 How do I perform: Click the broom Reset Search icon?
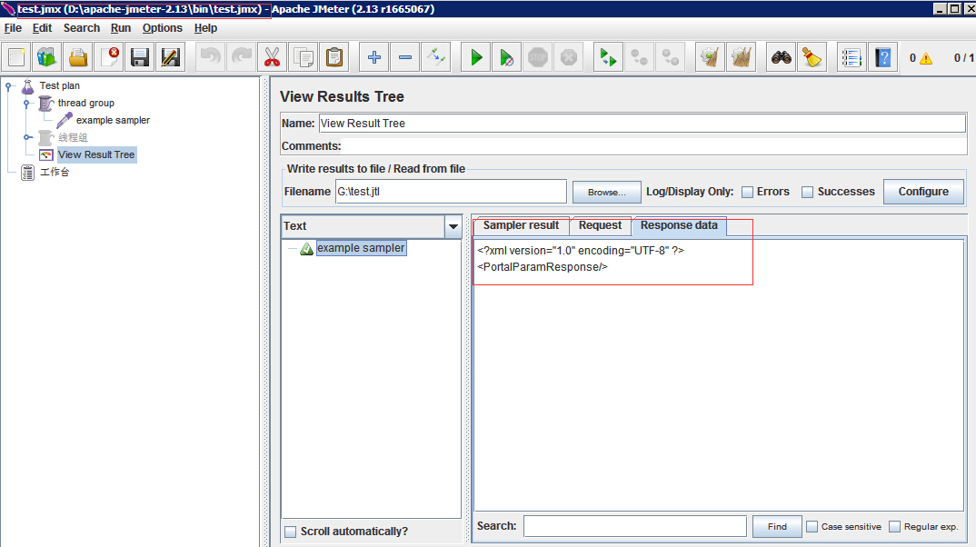[x=812, y=57]
